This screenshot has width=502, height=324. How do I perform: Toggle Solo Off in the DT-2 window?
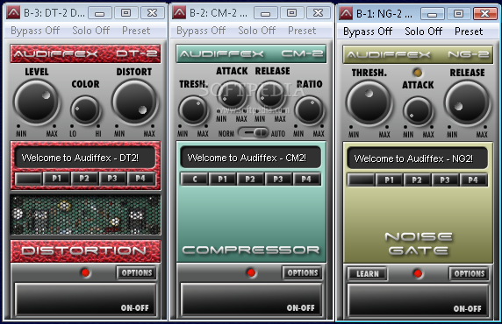91,31
